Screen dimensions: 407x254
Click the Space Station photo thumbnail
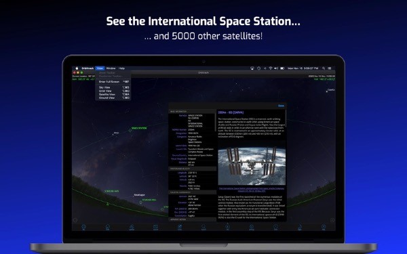252,166
